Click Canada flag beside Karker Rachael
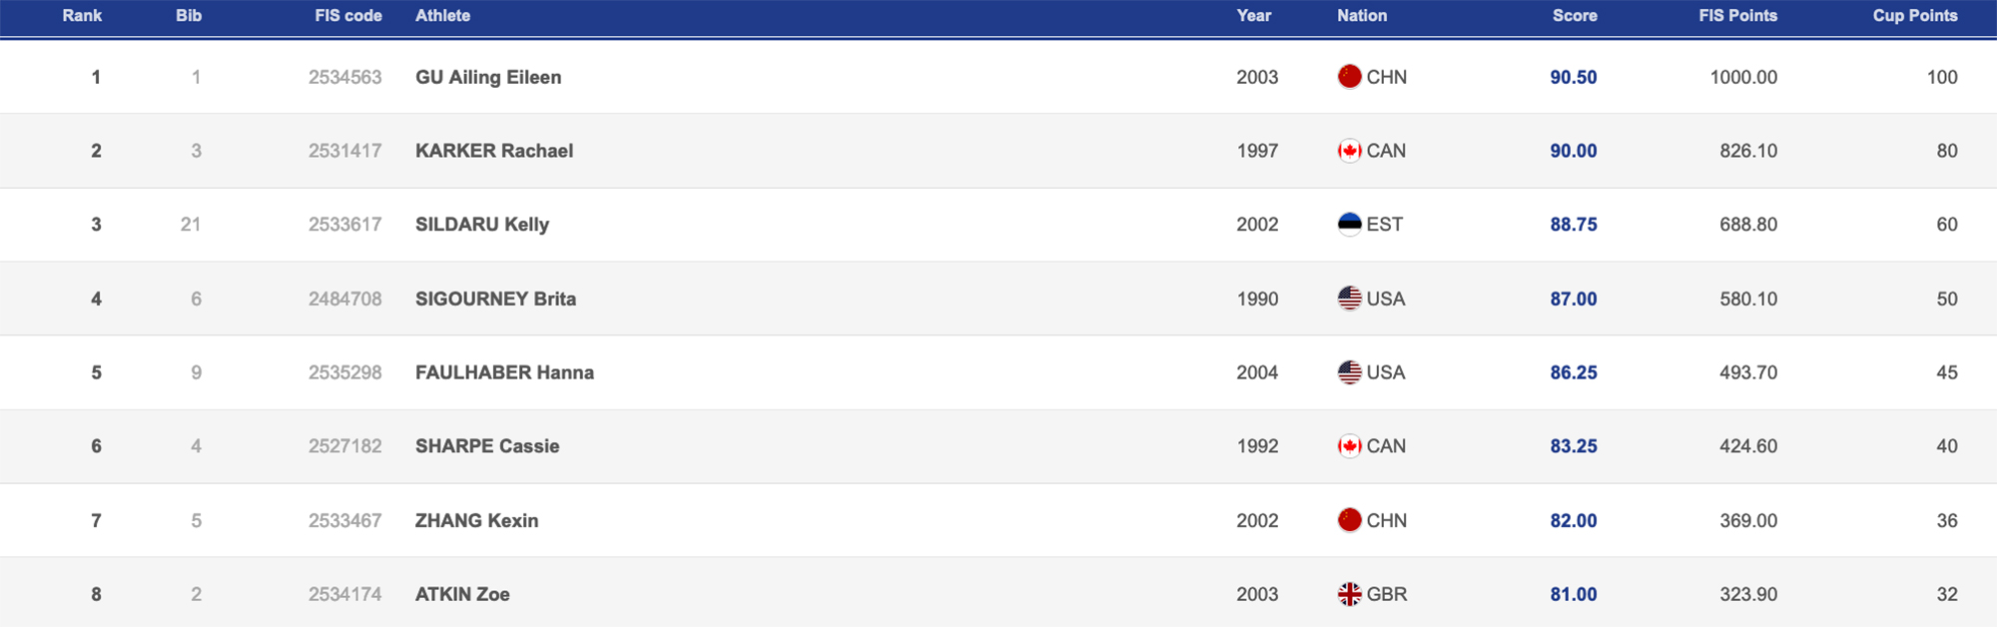 point(1349,151)
